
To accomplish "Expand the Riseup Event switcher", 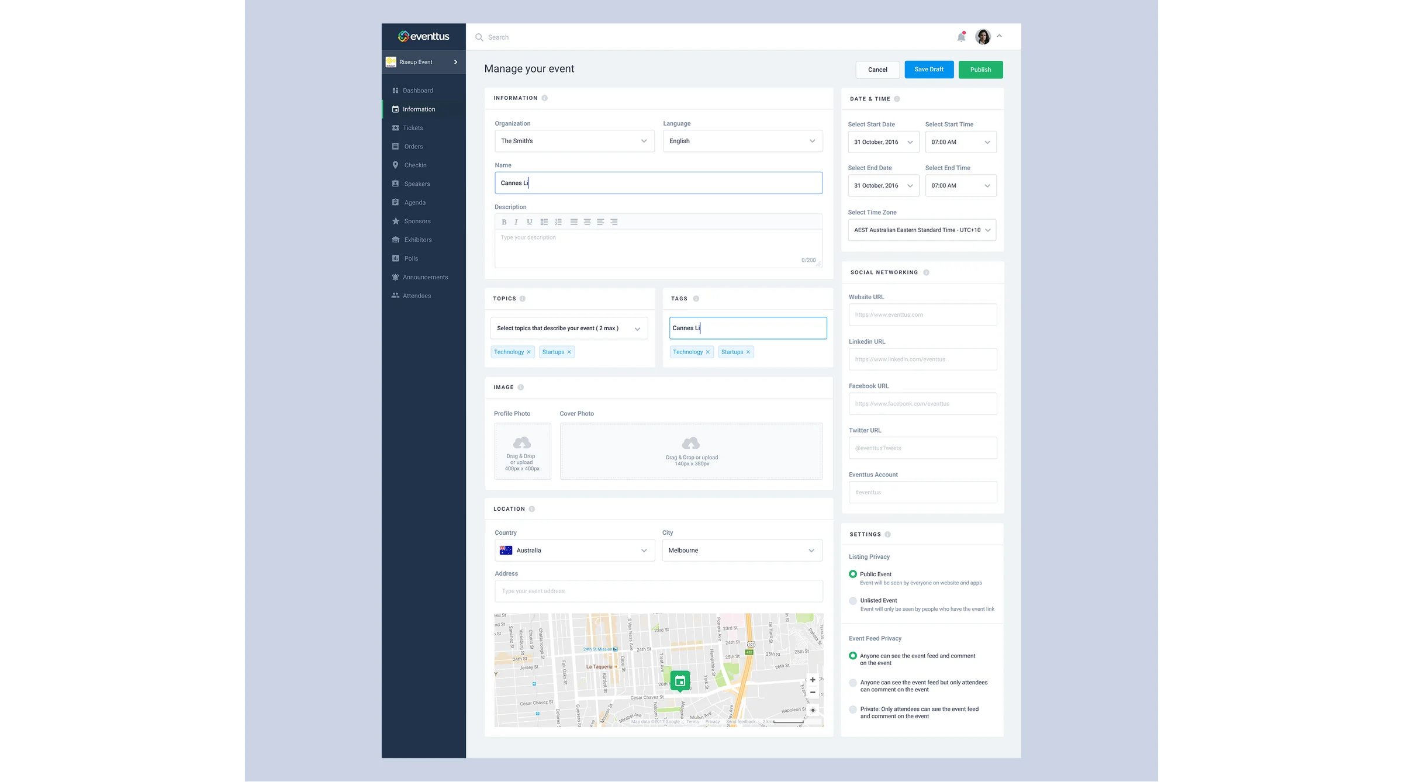I will pyautogui.click(x=424, y=62).
